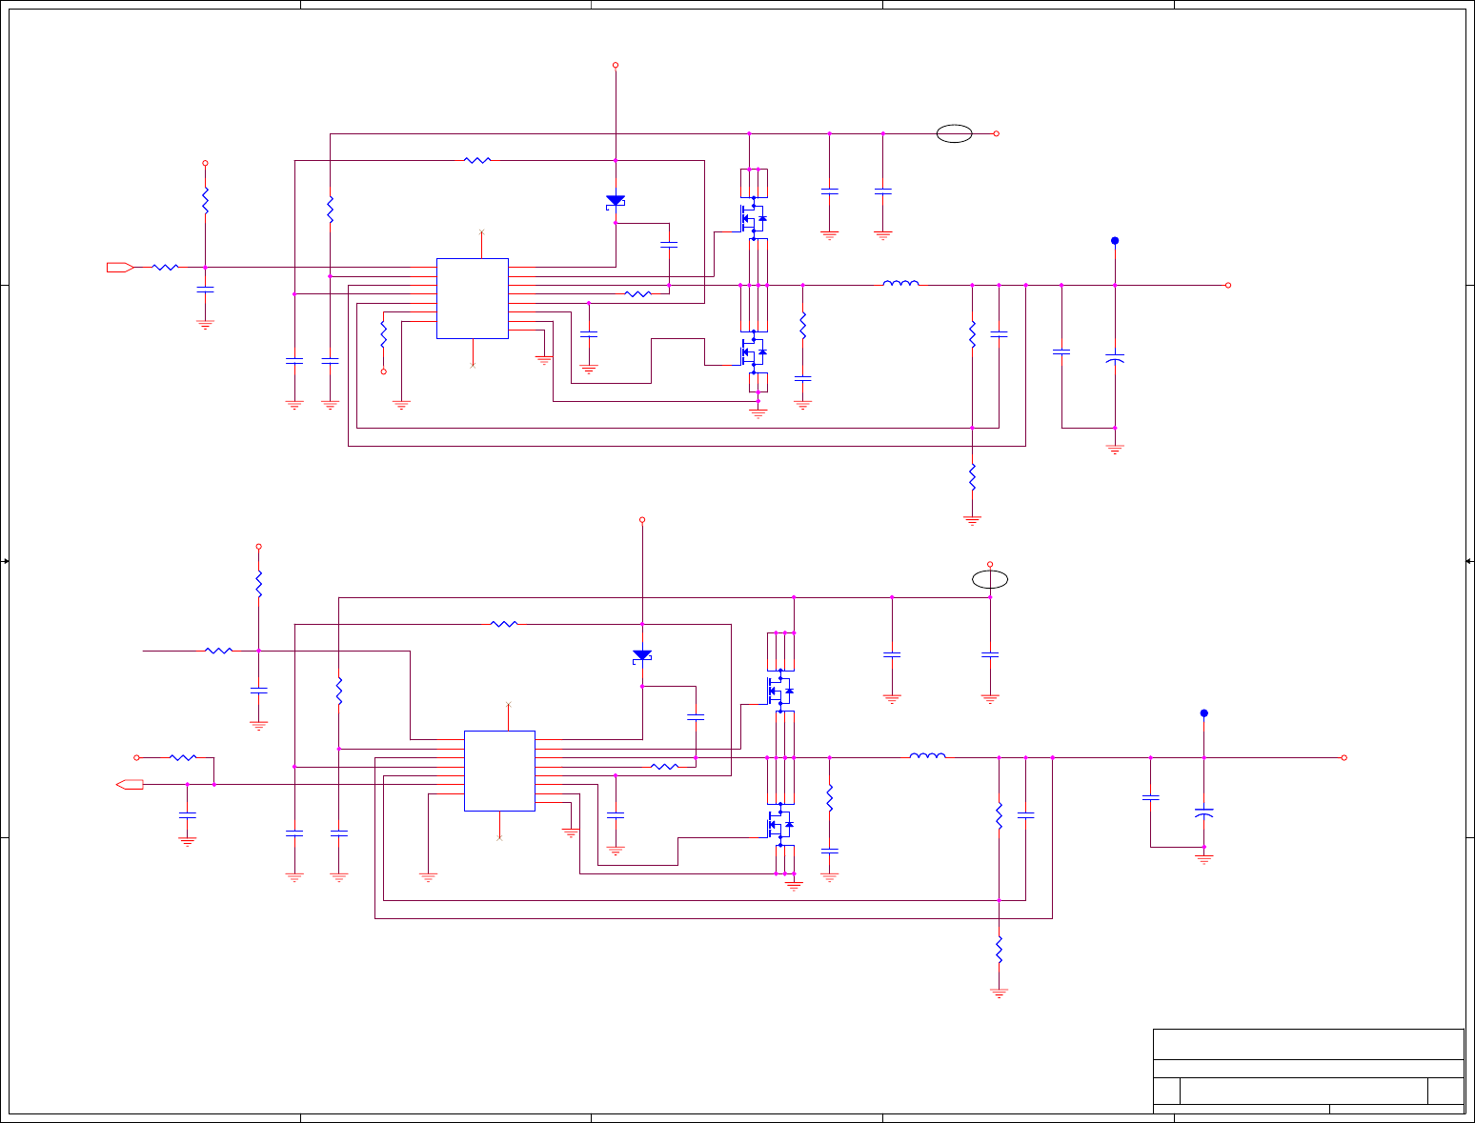Pick the inductor coil in the lower circuit
Viewport: 1475px width, 1123px height.
click(x=928, y=755)
